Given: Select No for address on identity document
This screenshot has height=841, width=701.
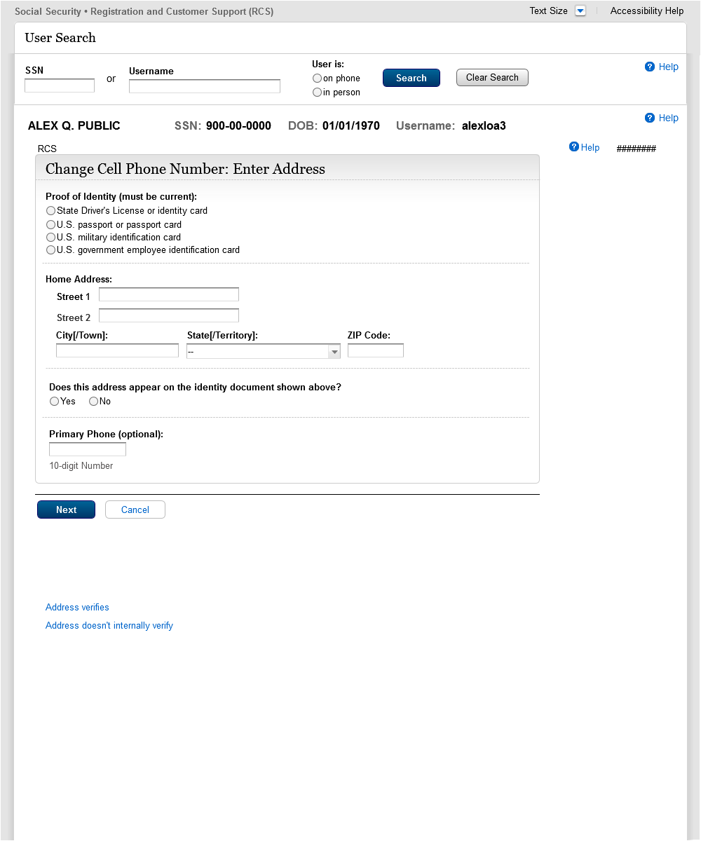Looking at the screenshot, I should point(93,402).
